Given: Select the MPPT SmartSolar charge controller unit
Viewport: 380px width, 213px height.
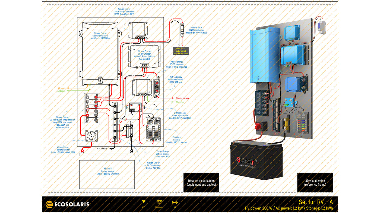Looking at the screenshot, I should coord(138,30).
